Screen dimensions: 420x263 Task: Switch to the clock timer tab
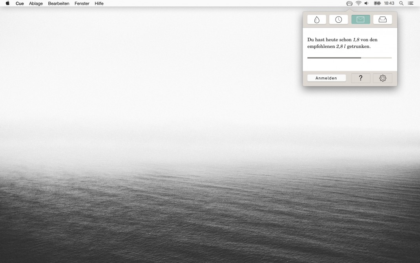coord(338,20)
